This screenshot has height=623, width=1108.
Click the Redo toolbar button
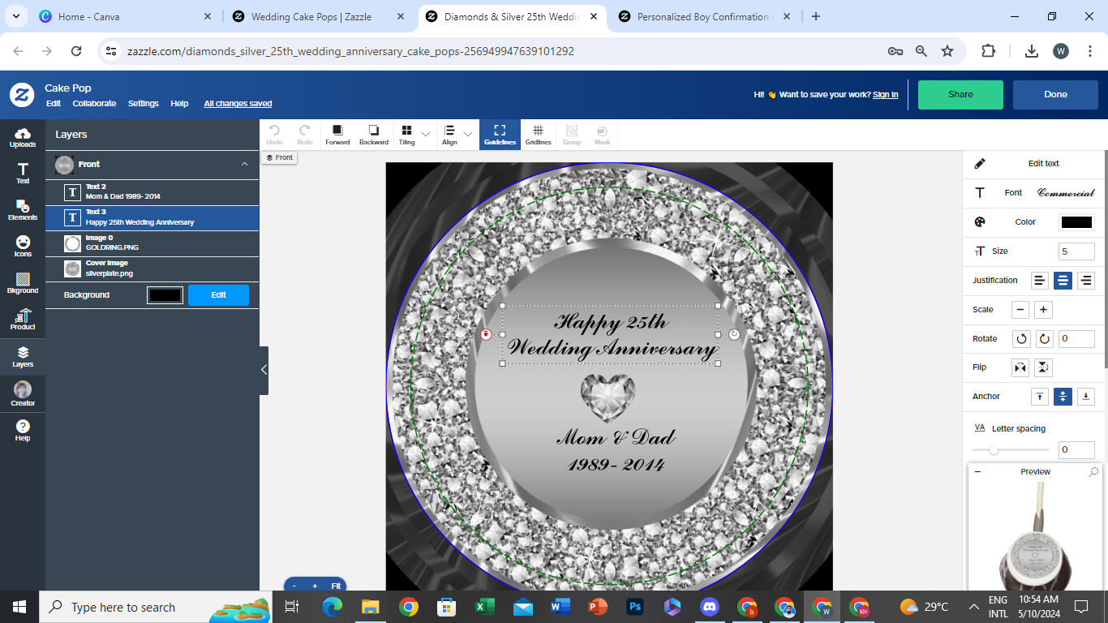pos(305,135)
